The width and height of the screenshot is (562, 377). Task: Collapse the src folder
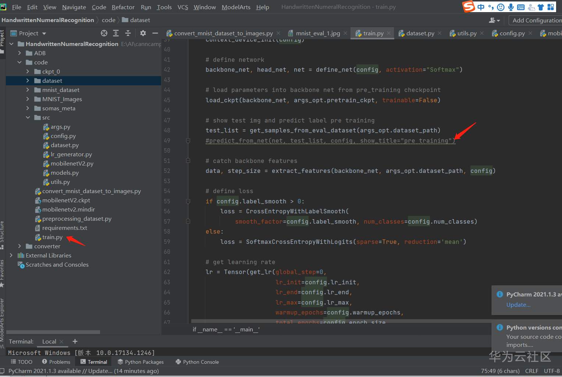[28, 118]
